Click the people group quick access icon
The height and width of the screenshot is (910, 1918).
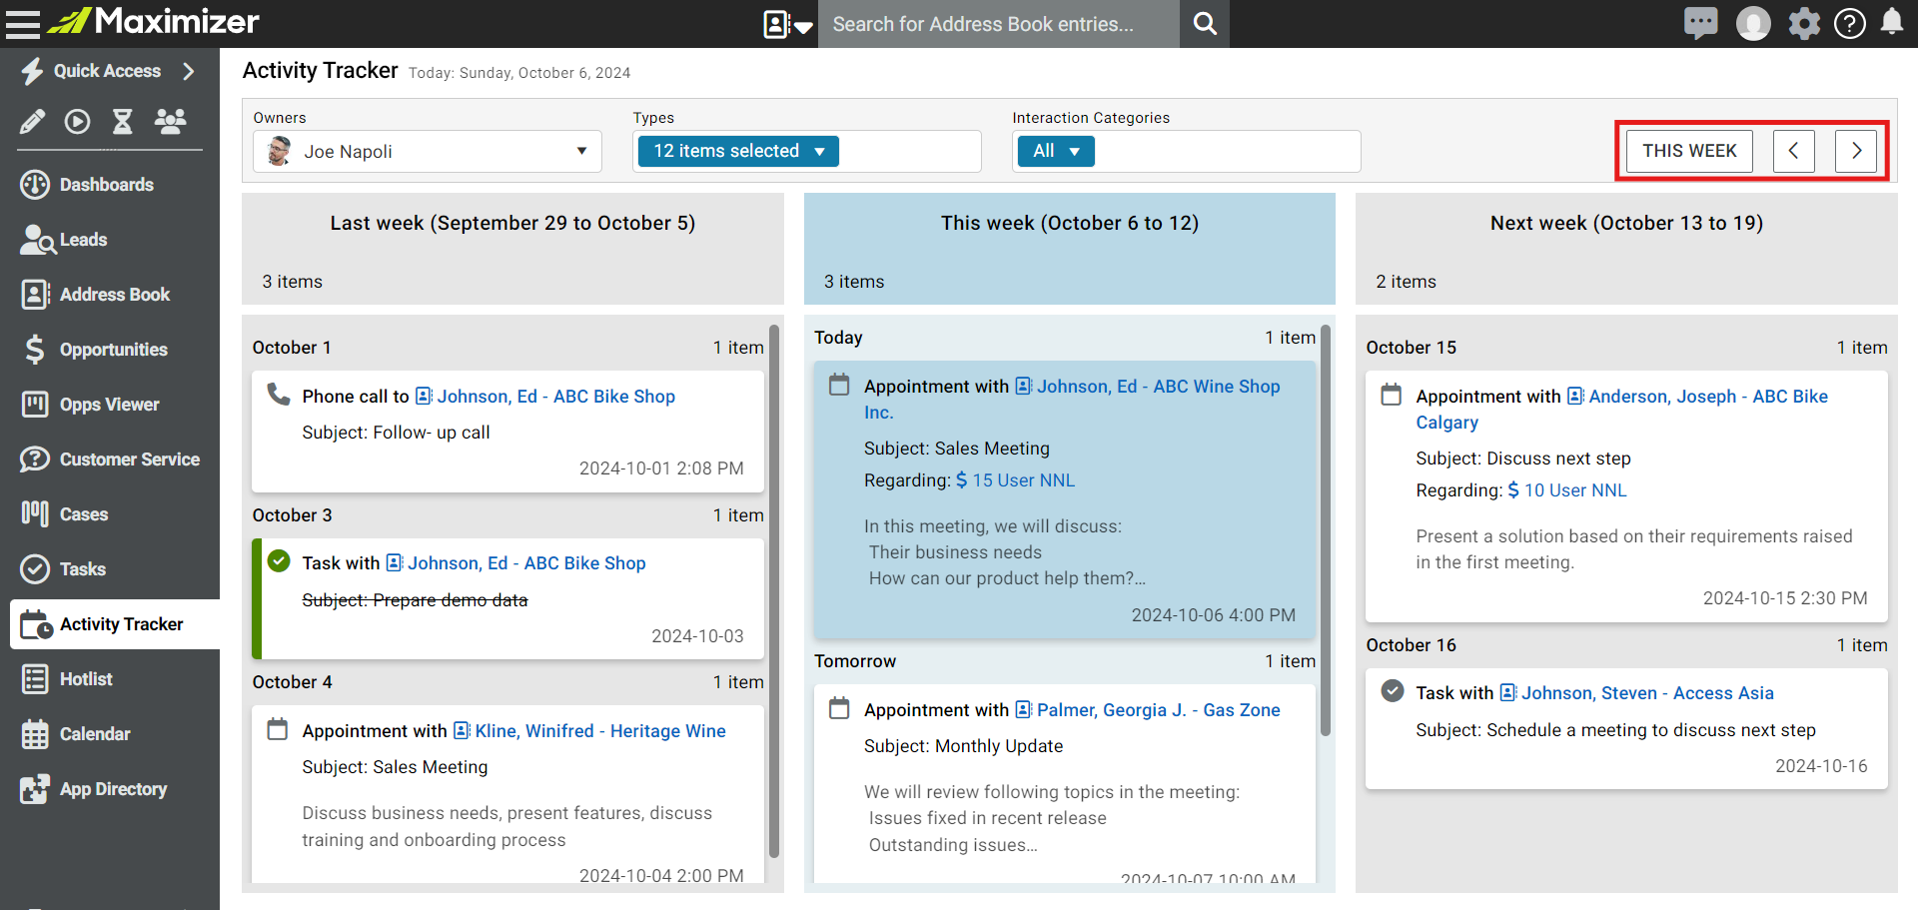171,122
